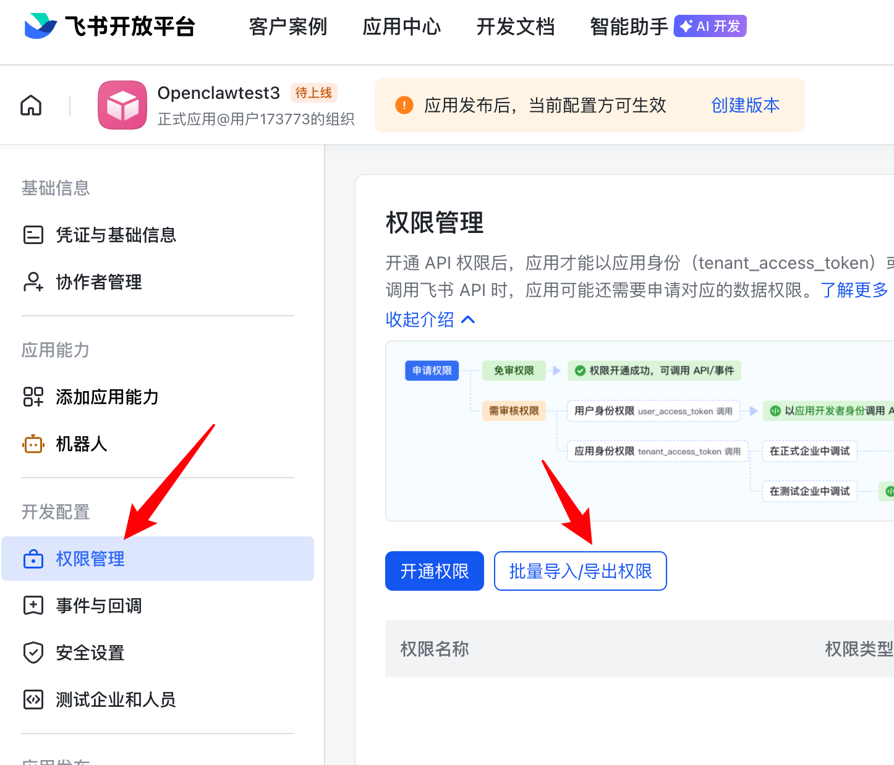Open the 了解更多 link
This screenshot has height=765, width=894.
pos(854,290)
